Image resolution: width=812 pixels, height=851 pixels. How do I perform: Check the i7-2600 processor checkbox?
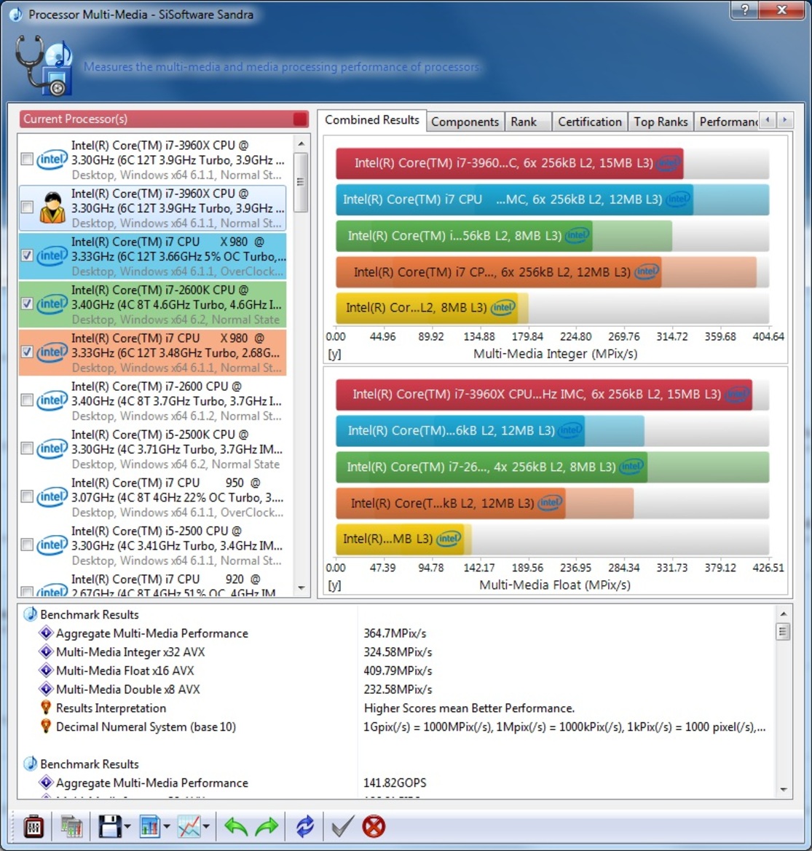pos(27,400)
